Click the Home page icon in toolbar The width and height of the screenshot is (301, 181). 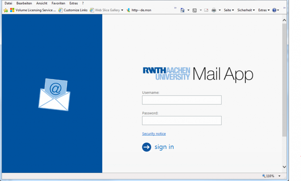[x=183, y=10]
